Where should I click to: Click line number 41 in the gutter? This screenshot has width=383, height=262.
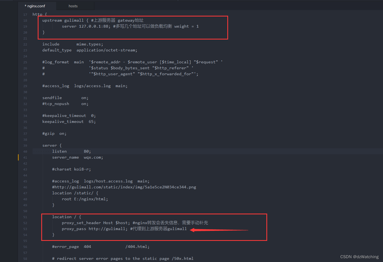click(x=25, y=158)
